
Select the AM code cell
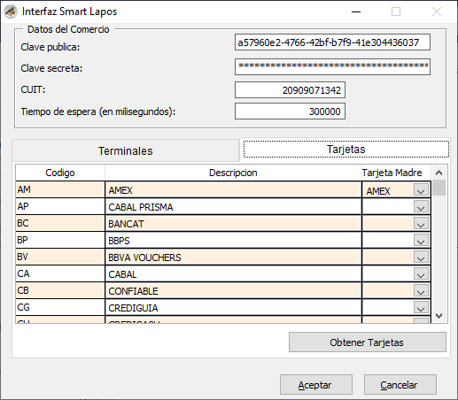60,189
